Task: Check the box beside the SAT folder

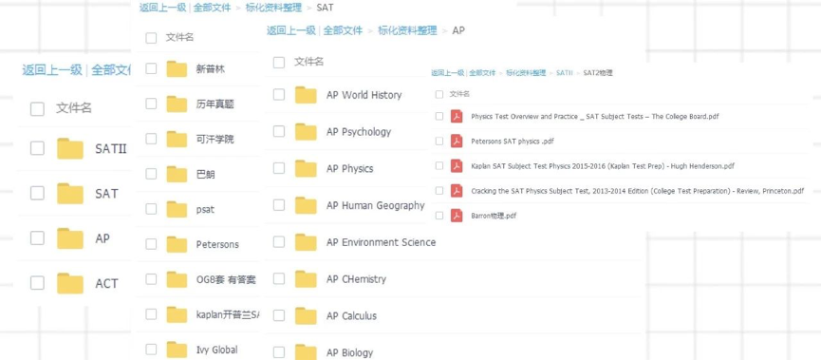Action: click(37, 193)
